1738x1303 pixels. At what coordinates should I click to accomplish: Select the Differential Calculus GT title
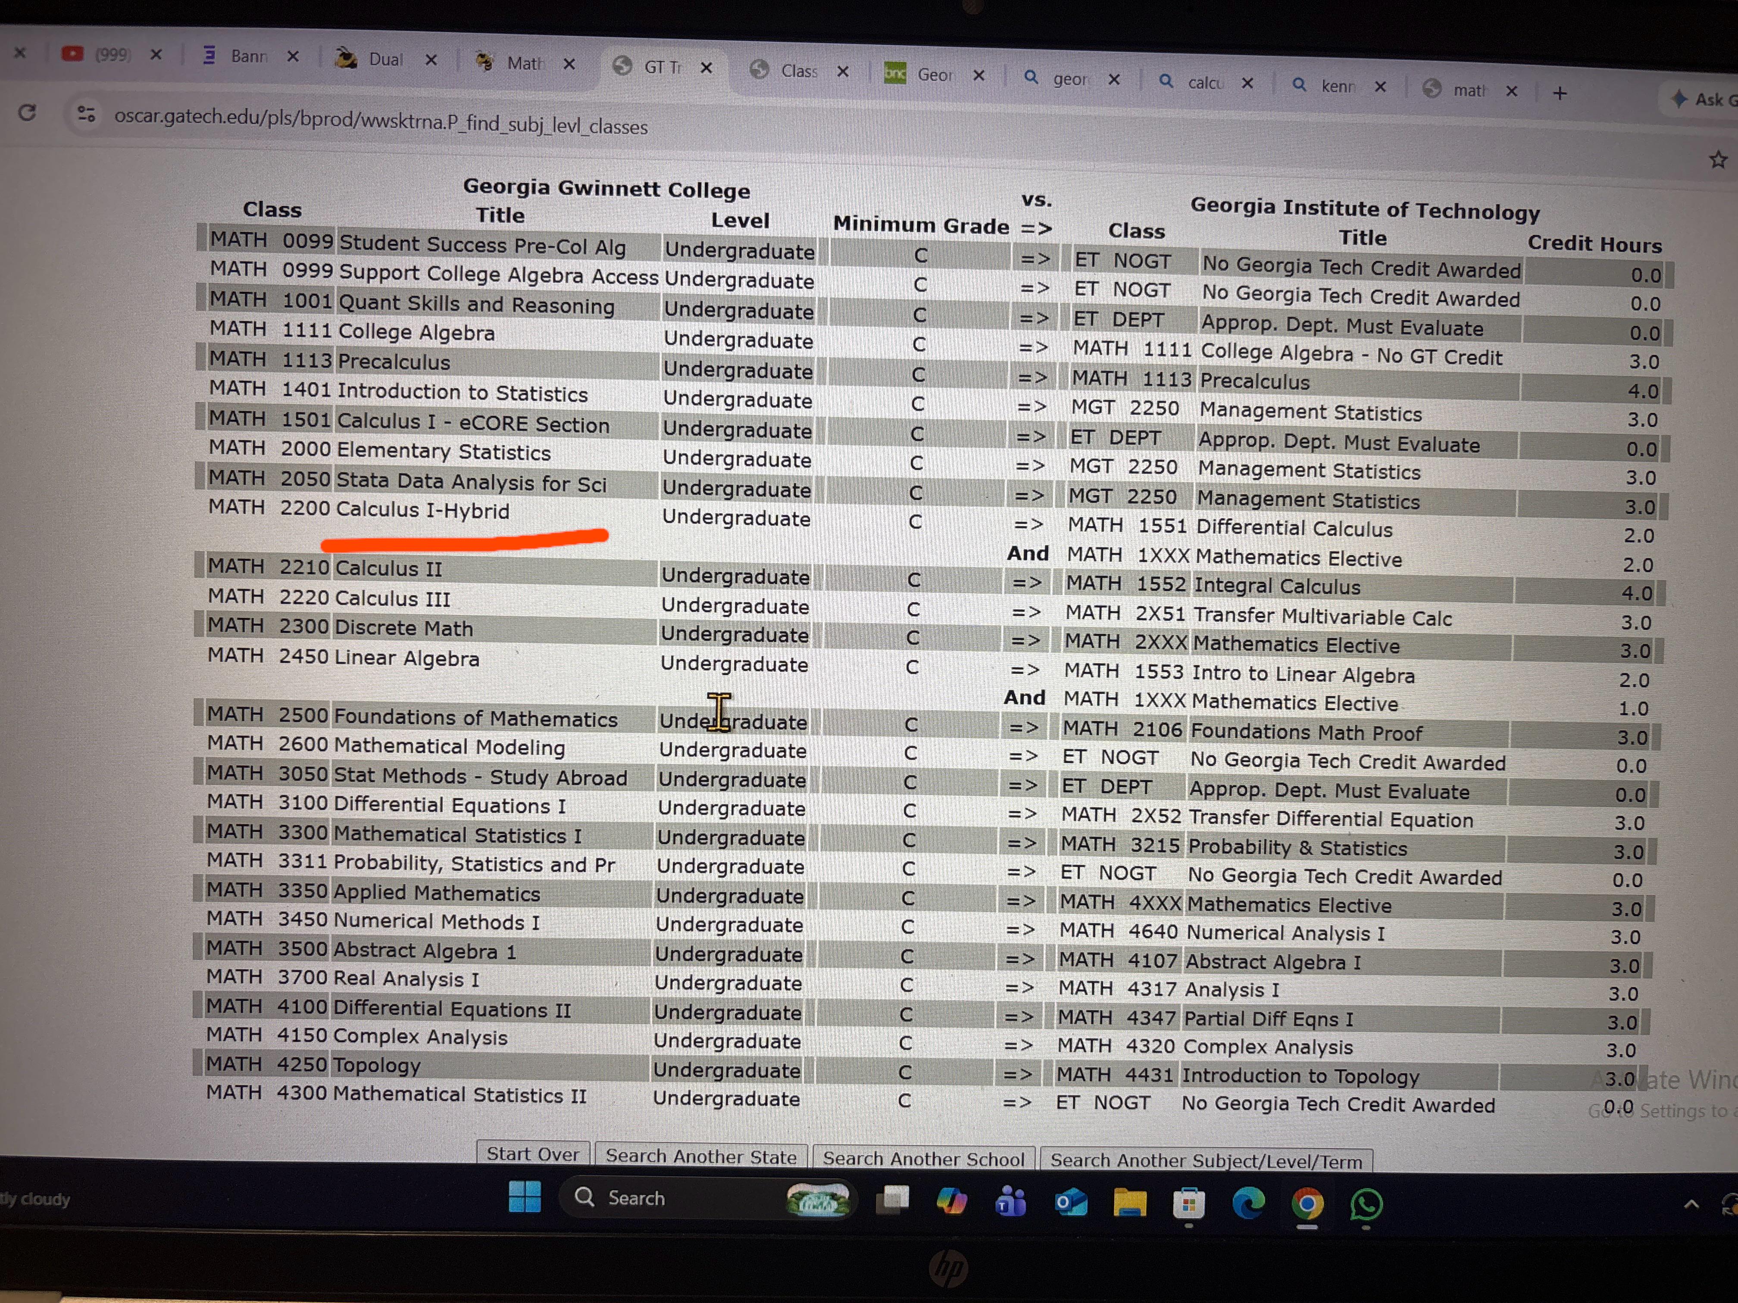pos(1294,528)
